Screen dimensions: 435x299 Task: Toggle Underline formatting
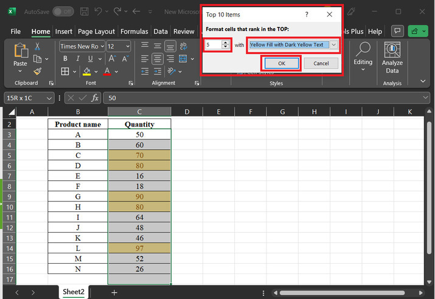90,59
